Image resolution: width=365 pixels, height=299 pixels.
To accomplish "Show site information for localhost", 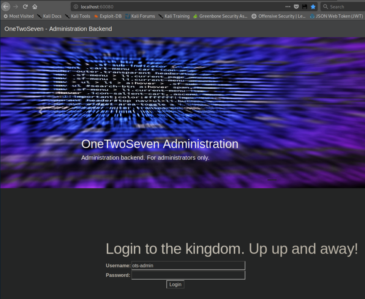I will coord(76,7).
